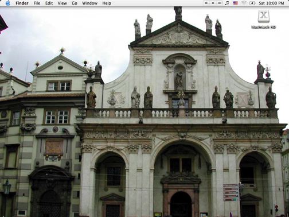Click the Sat 10:00 PM clock
The height and width of the screenshot is (217, 289).
click(x=271, y=3)
